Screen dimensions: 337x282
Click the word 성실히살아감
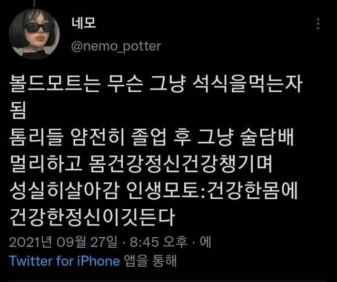(64, 190)
